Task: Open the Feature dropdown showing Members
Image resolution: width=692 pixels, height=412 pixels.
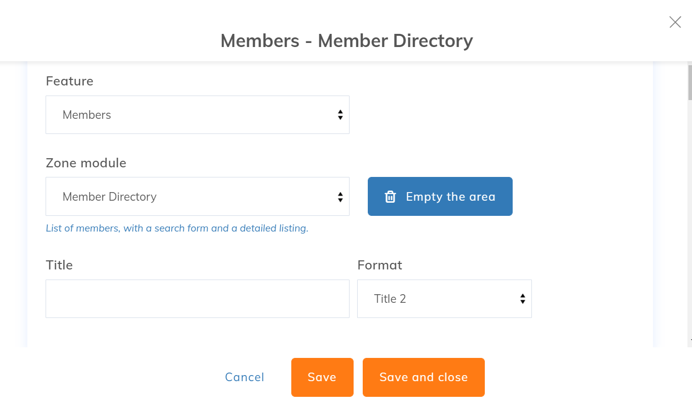Action: [197, 115]
